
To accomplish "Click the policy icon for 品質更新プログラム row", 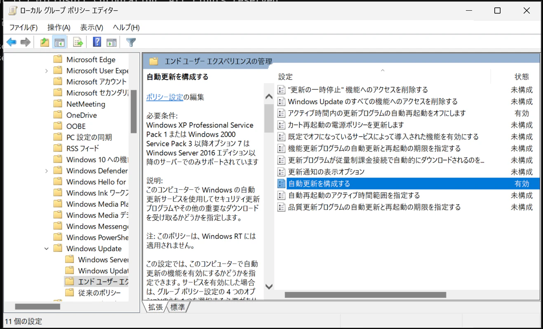I will tap(282, 207).
